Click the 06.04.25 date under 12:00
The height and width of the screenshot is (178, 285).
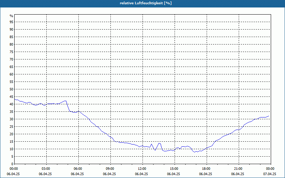click(141, 174)
